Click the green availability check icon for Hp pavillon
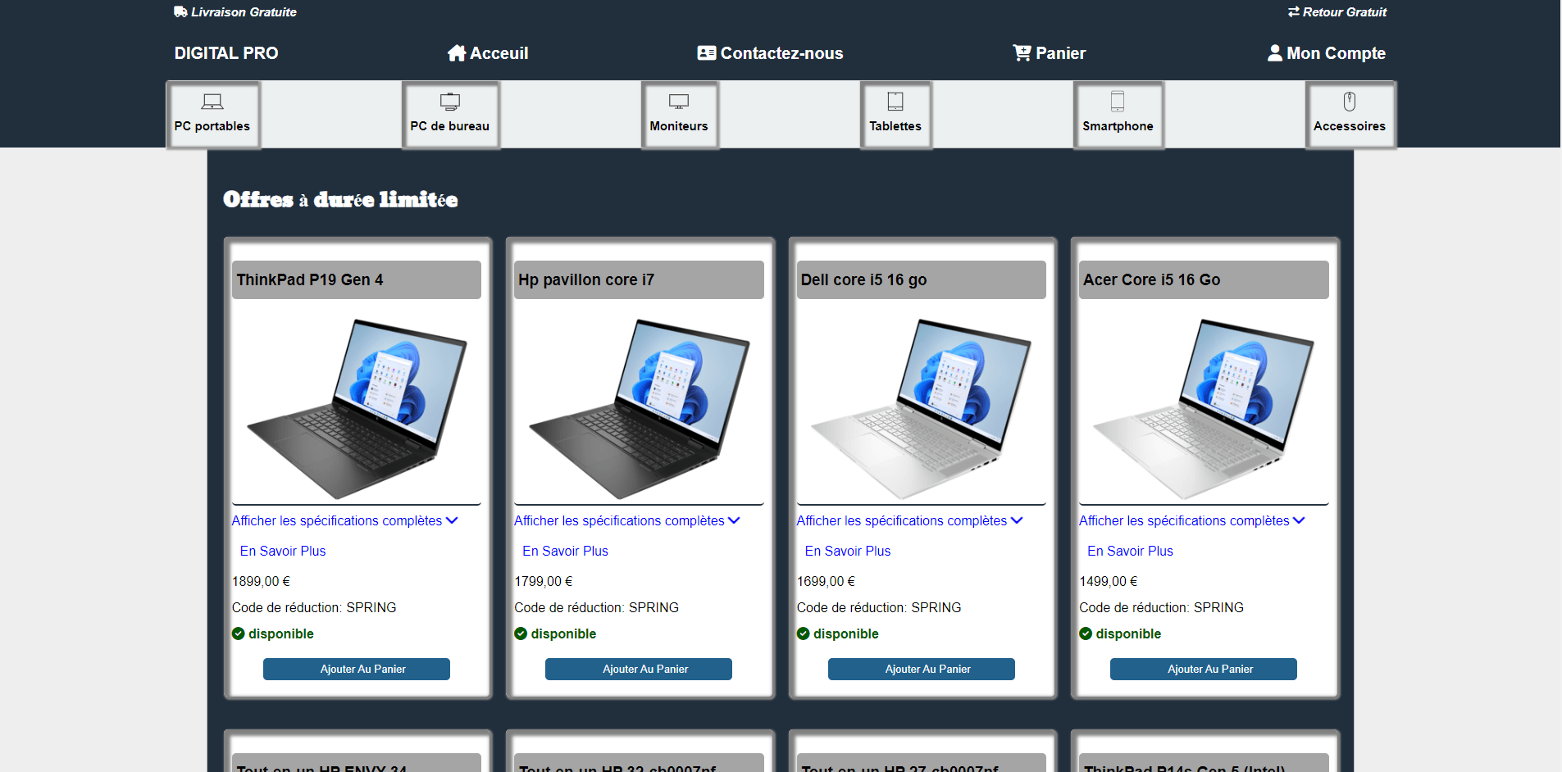The height and width of the screenshot is (772, 1562). click(x=521, y=633)
